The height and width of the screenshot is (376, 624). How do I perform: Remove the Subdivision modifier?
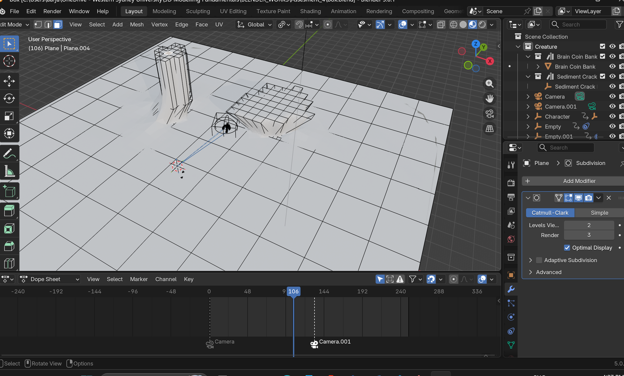coord(609,198)
